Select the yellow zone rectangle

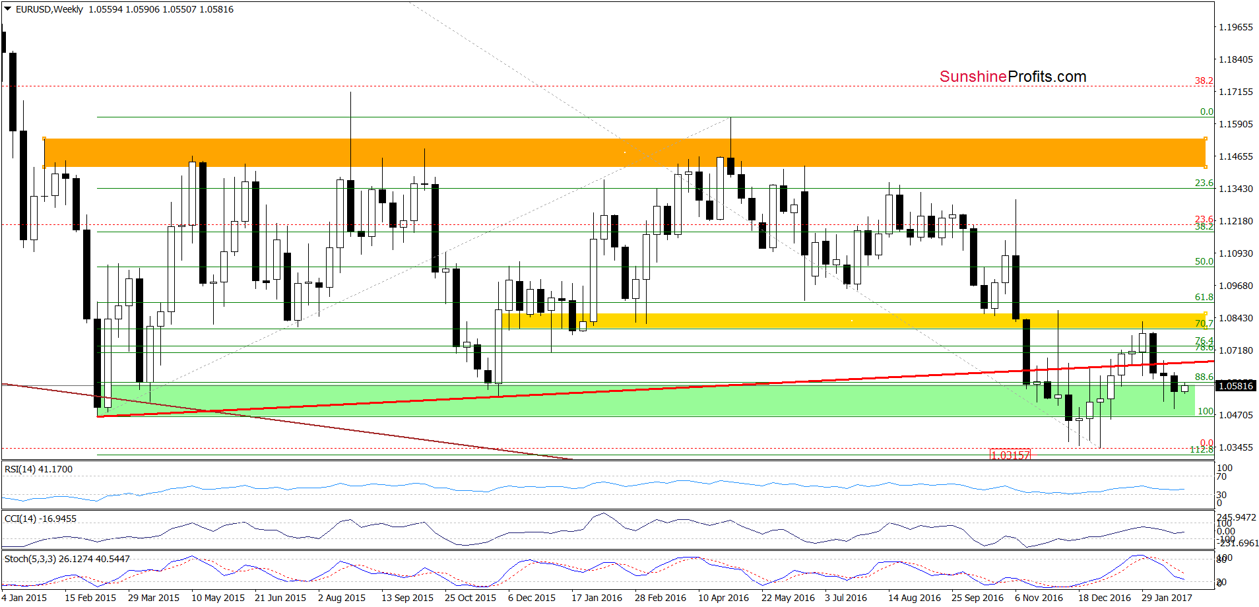coord(855,321)
